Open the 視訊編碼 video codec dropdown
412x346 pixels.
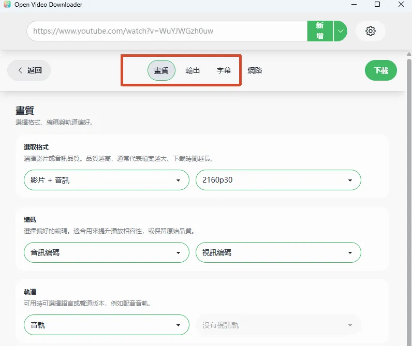point(278,252)
